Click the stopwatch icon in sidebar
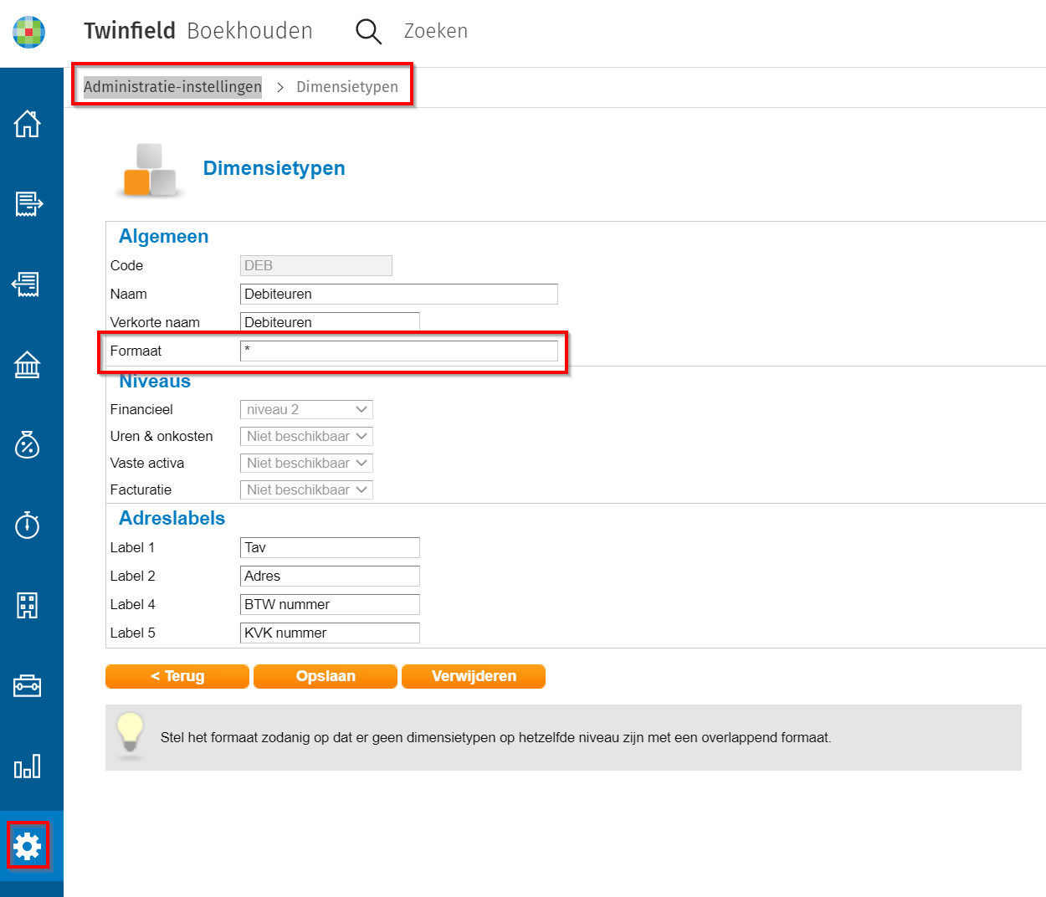The height and width of the screenshot is (897, 1046). (28, 525)
